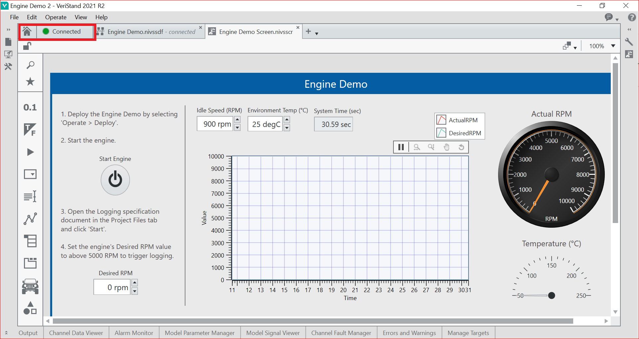Expand the bottom pane chevron
Viewport: 639px width, 339px height.
[6, 333]
